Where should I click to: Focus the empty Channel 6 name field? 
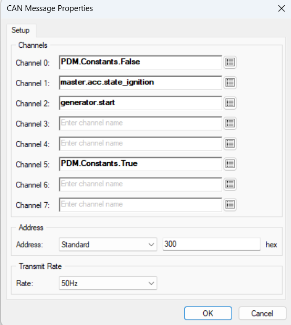140,184
